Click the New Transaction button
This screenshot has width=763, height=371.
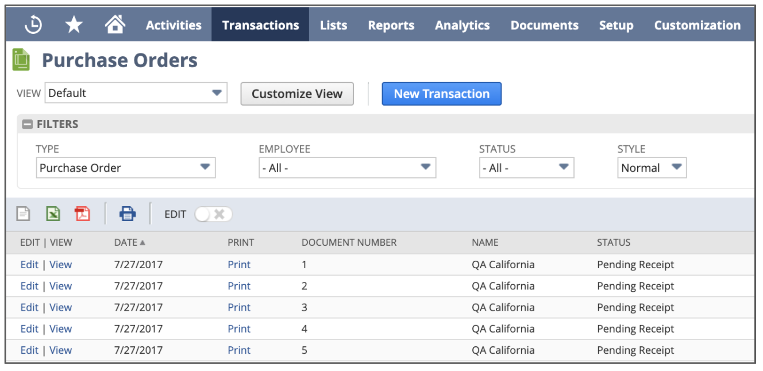pyautogui.click(x=441, y=94)
